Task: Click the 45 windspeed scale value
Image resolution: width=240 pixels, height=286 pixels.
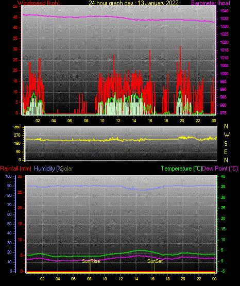Action: 15,18
